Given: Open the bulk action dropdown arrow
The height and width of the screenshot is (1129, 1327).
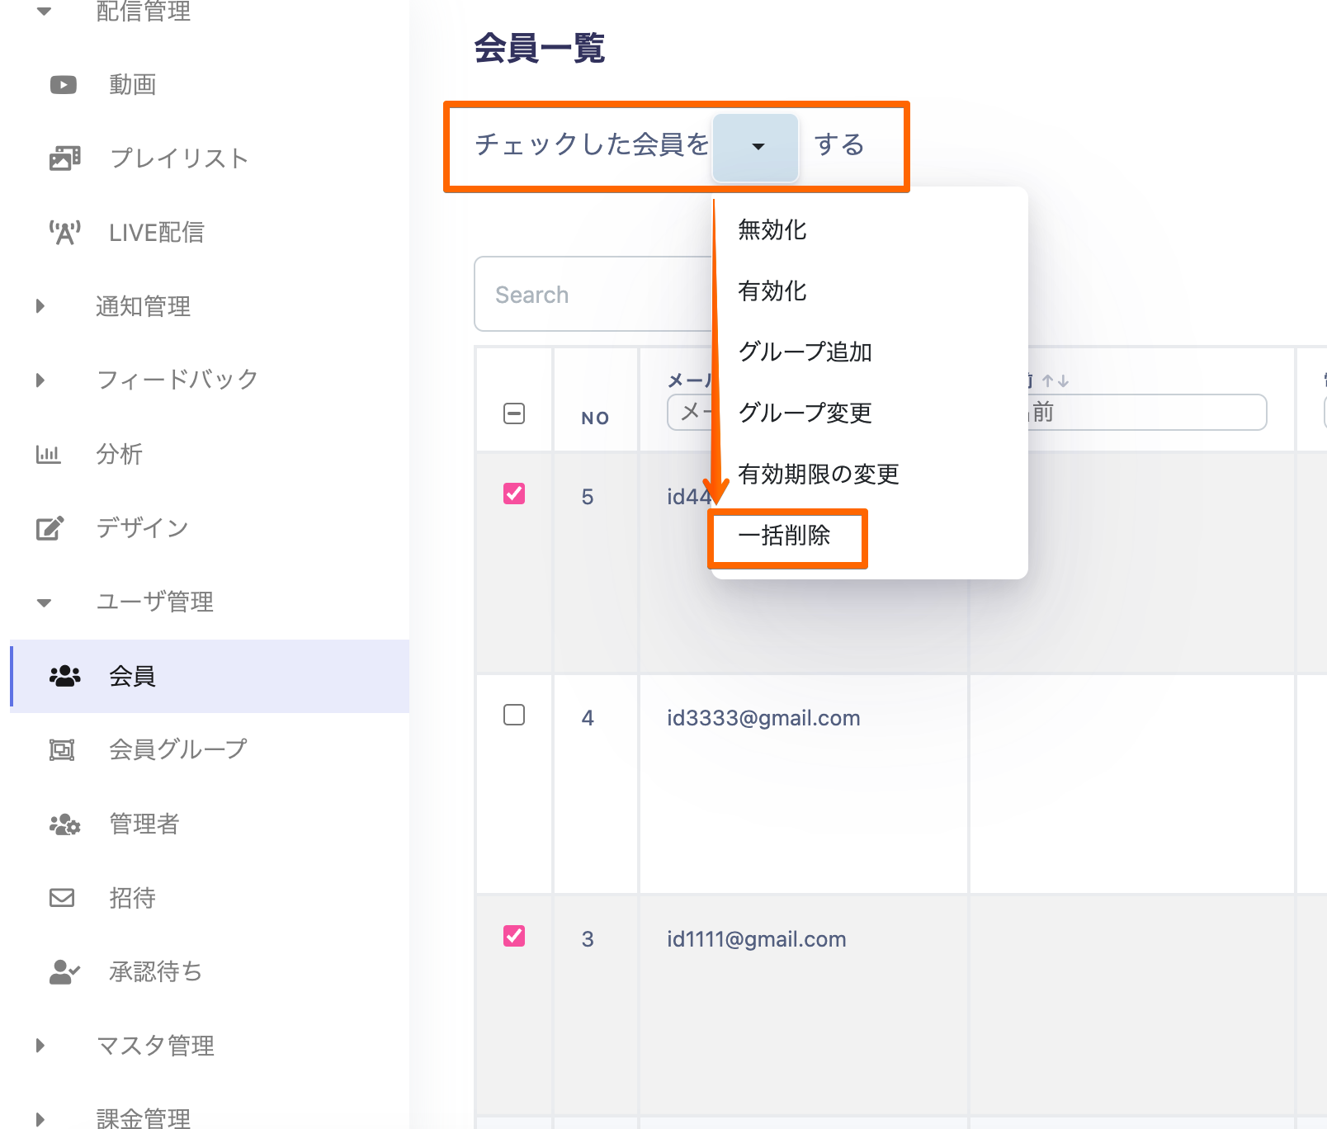Looking at the screenshot, I should (x=757, y=147).
